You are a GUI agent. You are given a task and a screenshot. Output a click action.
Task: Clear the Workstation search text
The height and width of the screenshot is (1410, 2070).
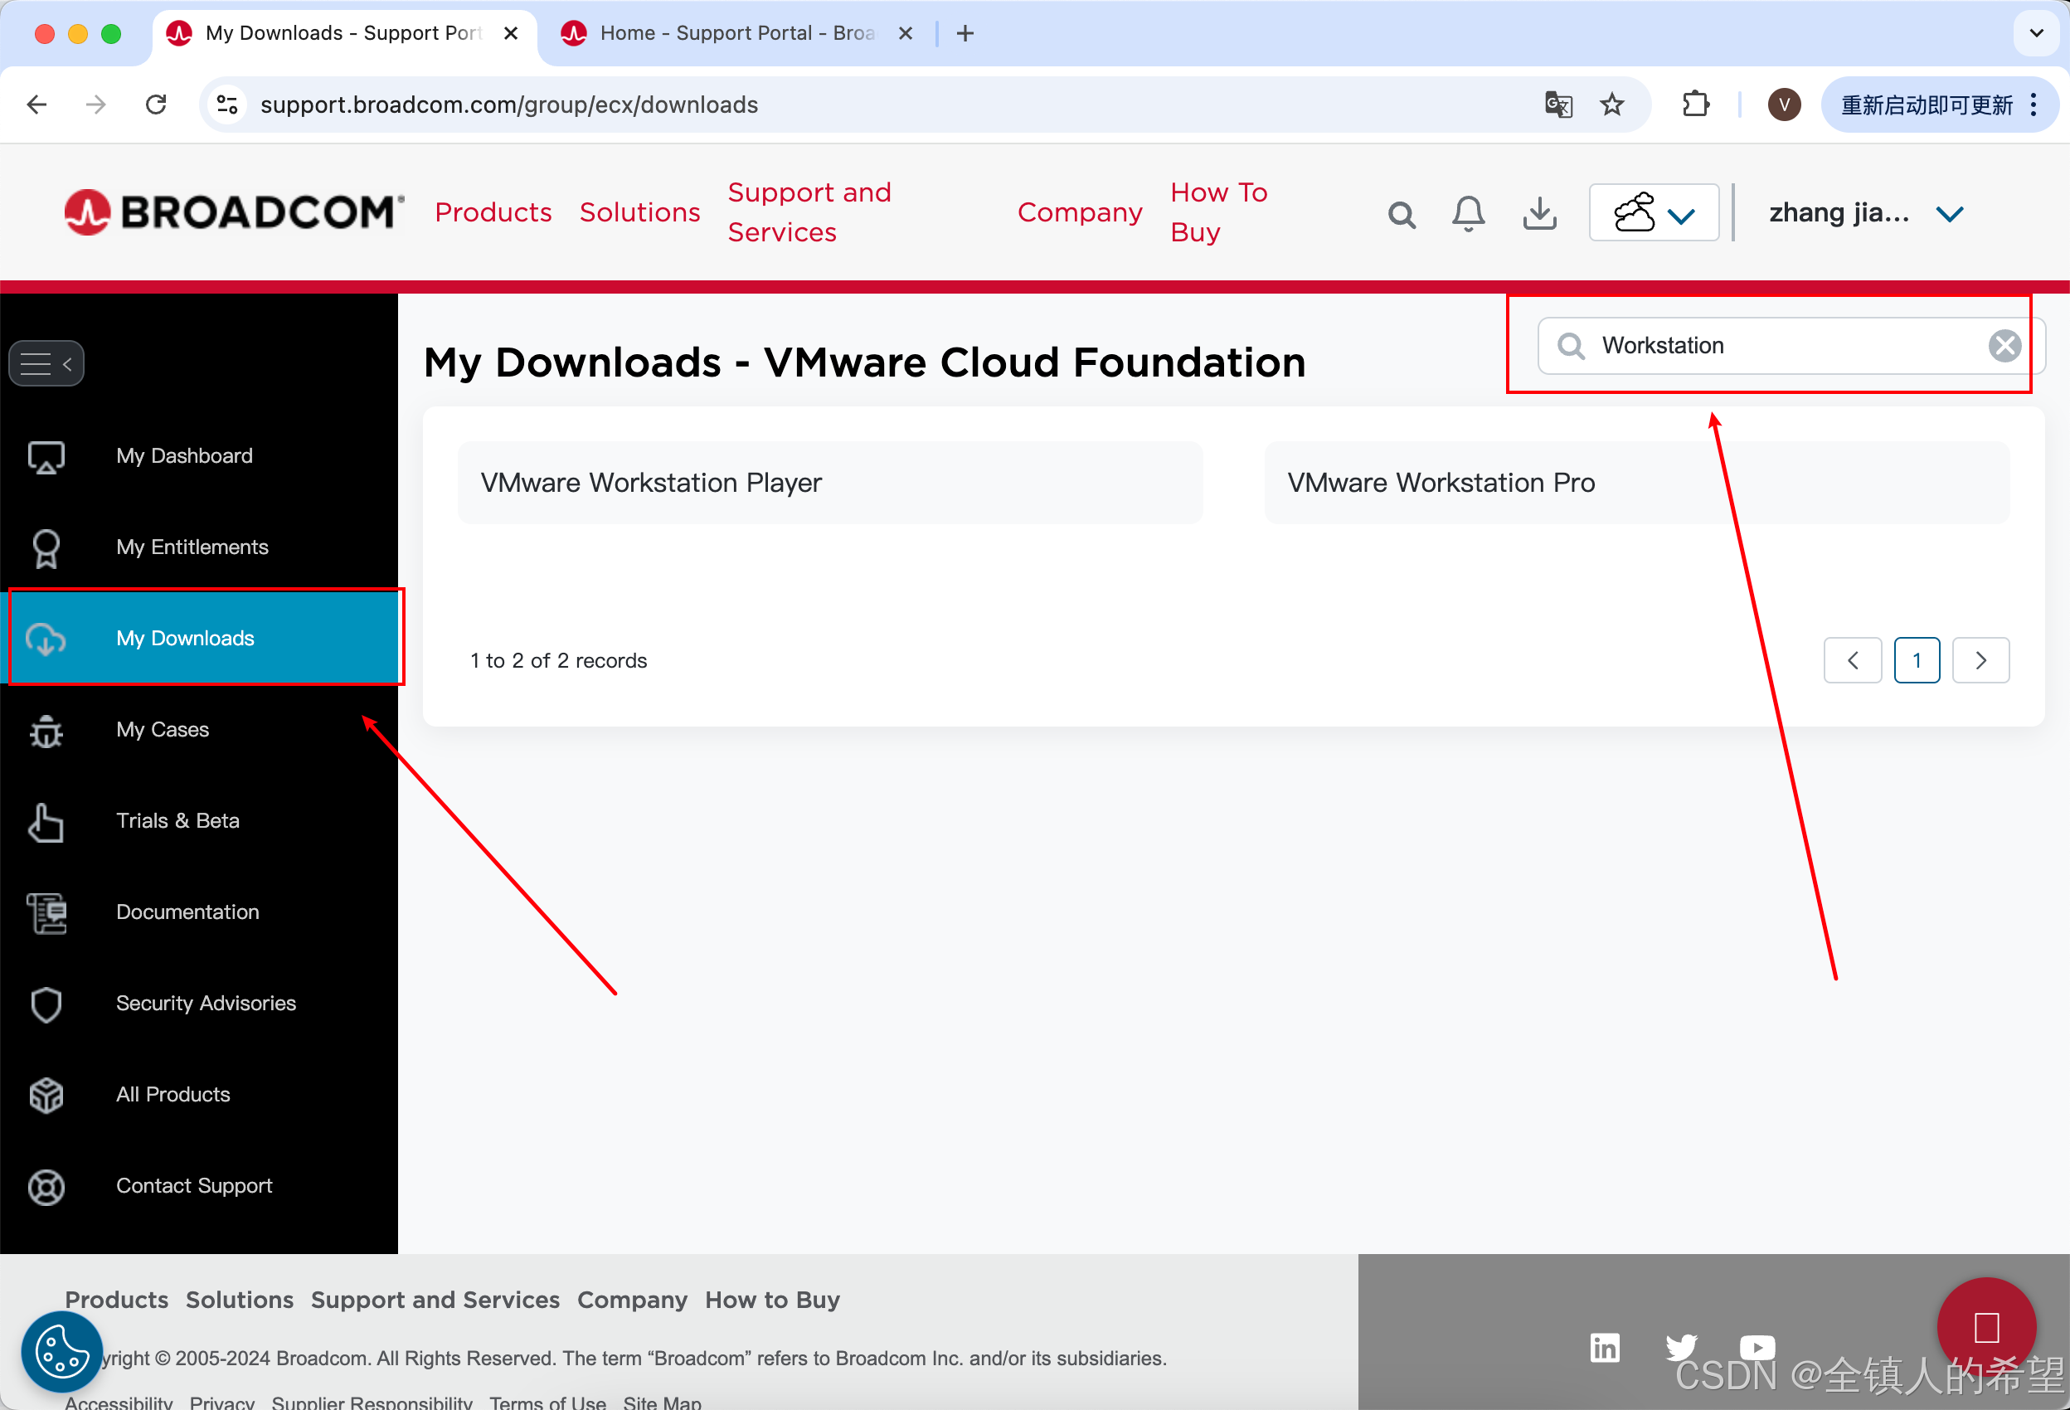(2004, 346)
